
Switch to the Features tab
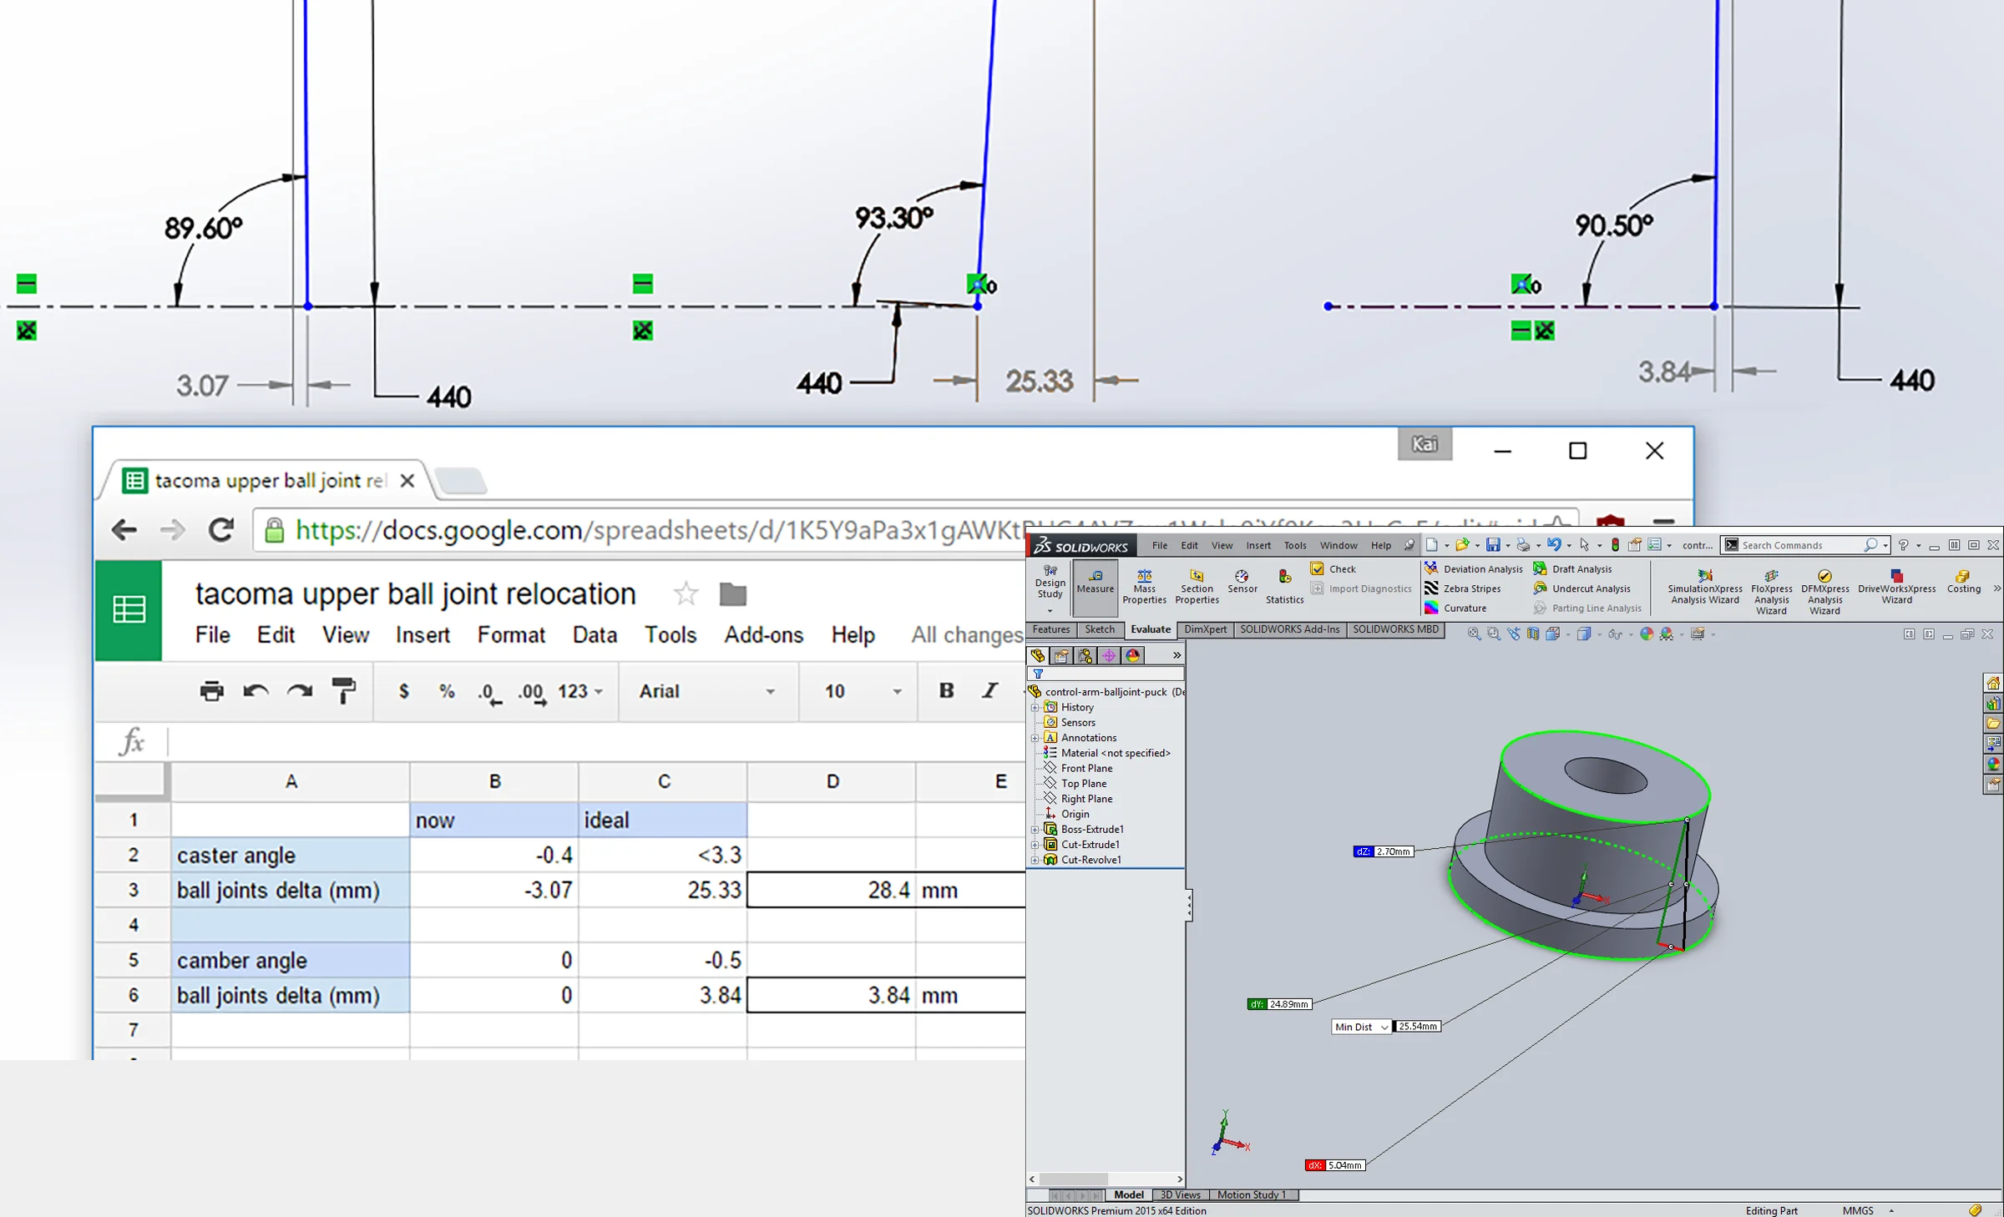pyautogui.click(x=1050, y=629)
